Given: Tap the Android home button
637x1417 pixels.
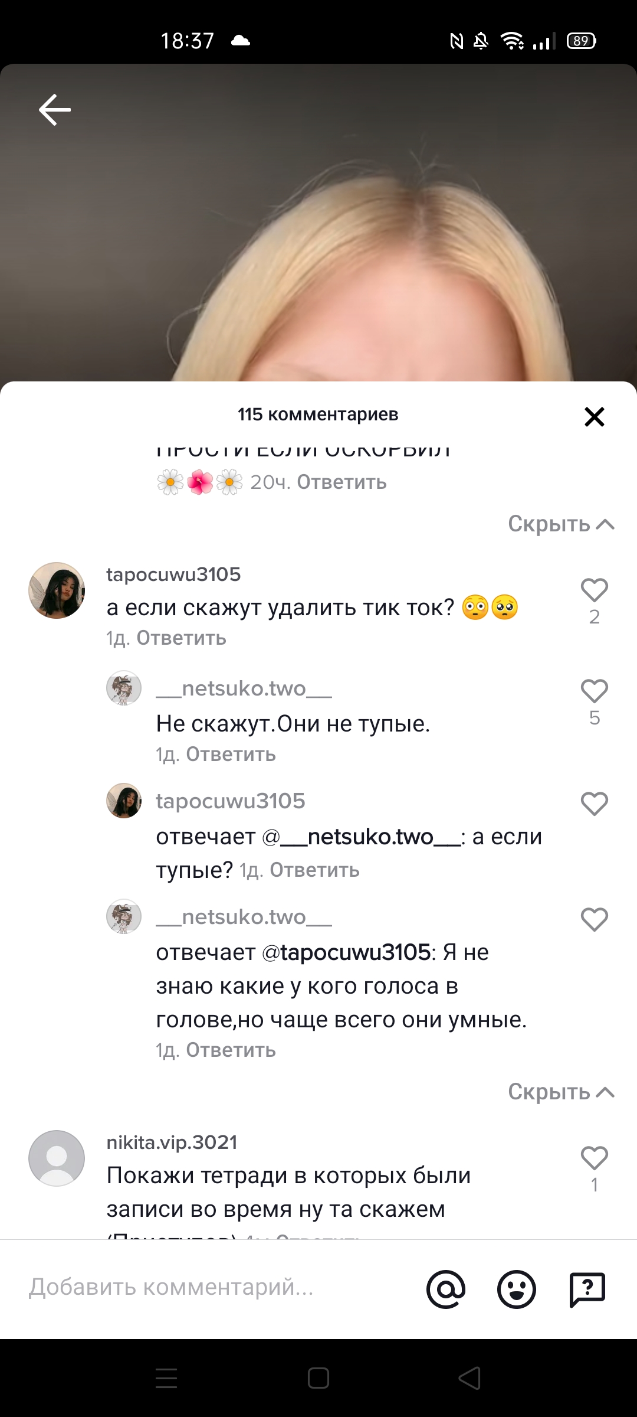Looking at the screenshot, I should click(x=318, y=1378).
